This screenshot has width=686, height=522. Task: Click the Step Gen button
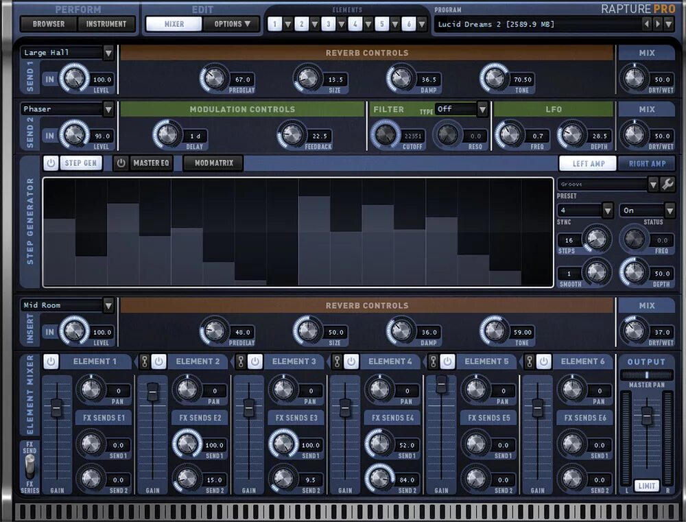[x=80, y=163]
